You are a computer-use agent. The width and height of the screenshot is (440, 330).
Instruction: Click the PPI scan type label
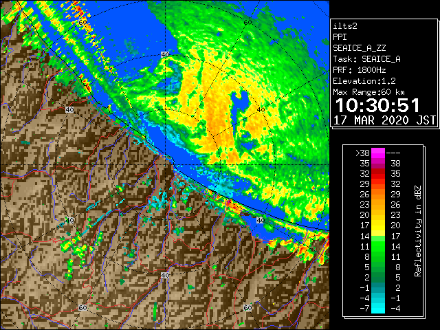tap(340, 37)
